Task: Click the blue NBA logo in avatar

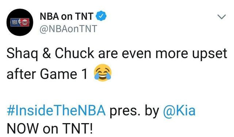Action: [15, 22]
